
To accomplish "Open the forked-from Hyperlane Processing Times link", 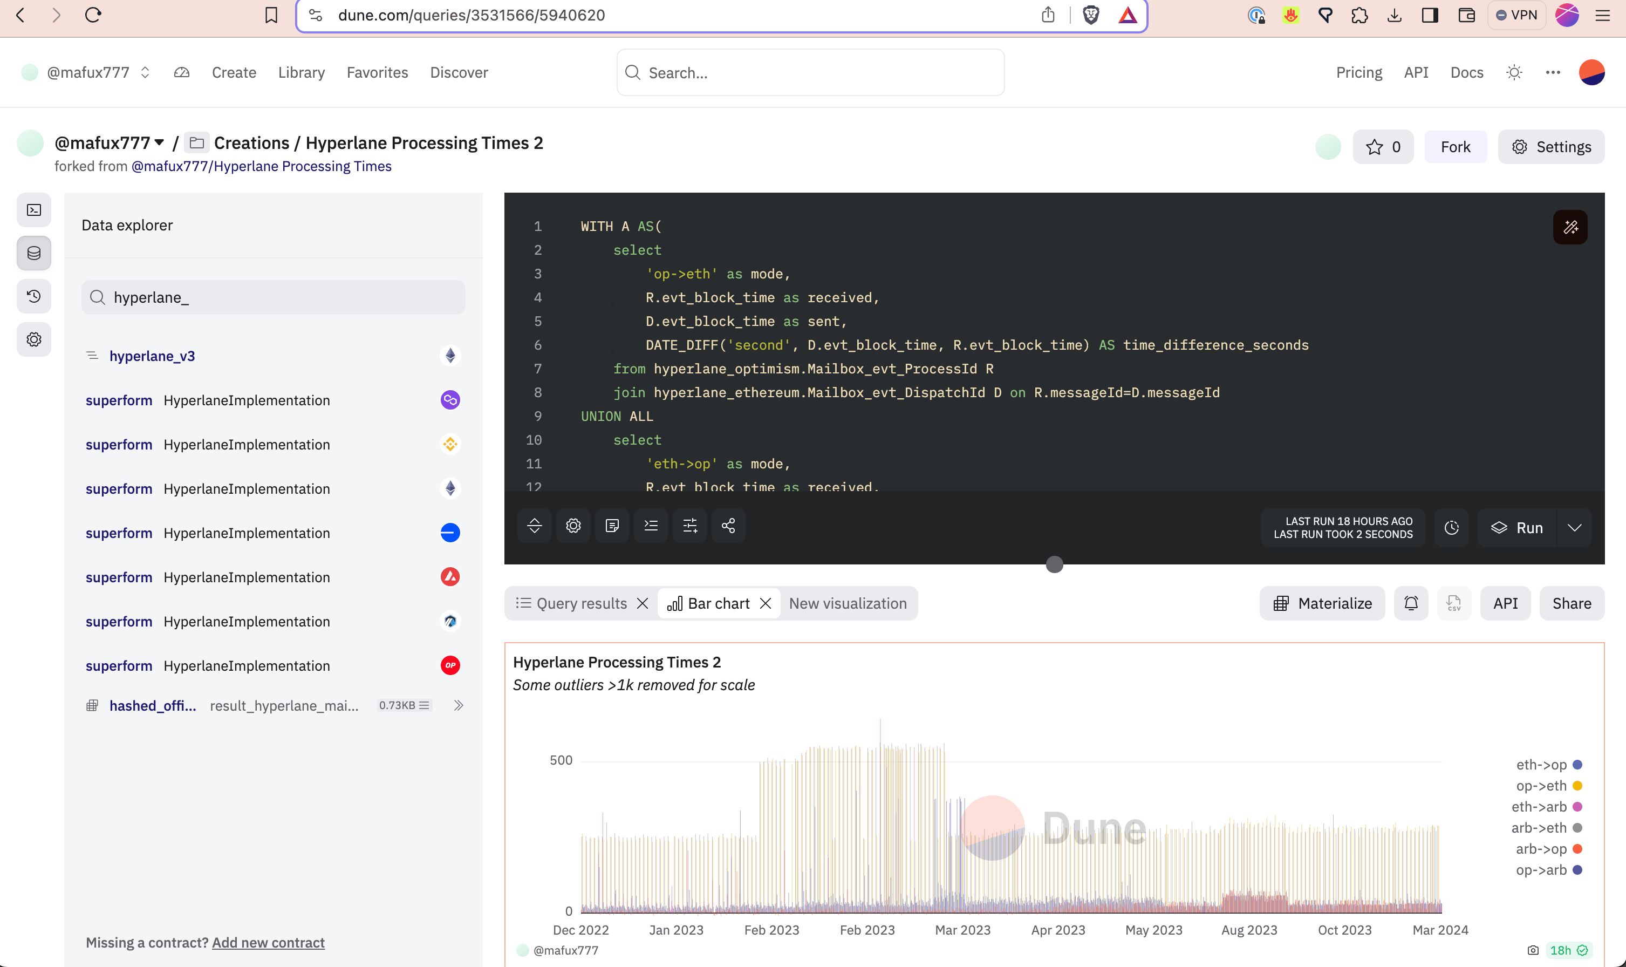I will pyautogui.click(x=261, y=166).
